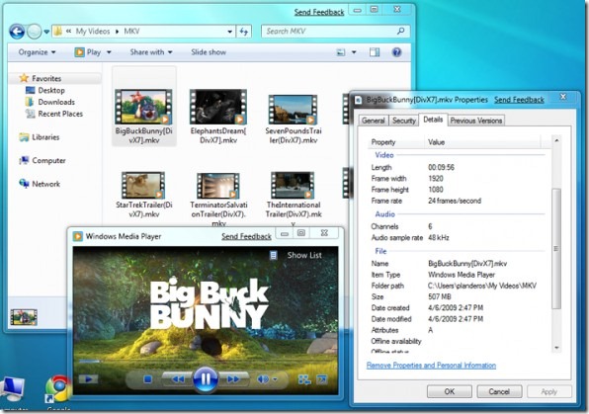This screenshot has height=414, width=589.
Task: Click the details list scroll down arrow
Action: point(556,348)
